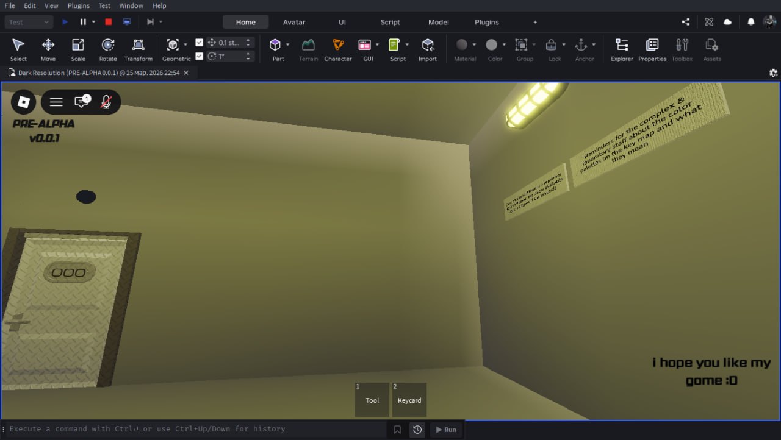Open the in-game chat with unread badge
Screen dimensions: 781x440
[x=82, y=102]
